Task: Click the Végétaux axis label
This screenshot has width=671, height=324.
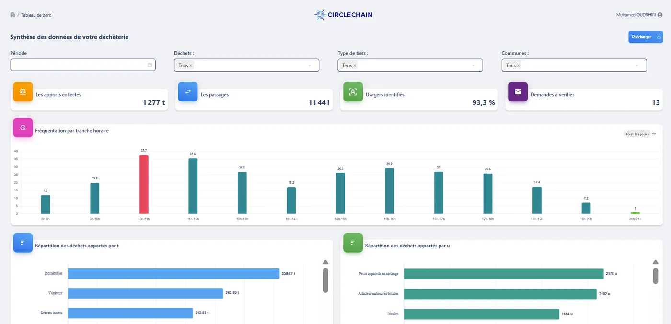Action: click(57, 293)
